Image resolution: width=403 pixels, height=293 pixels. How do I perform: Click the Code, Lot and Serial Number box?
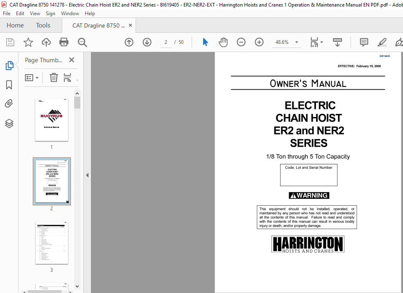point(309,175)
